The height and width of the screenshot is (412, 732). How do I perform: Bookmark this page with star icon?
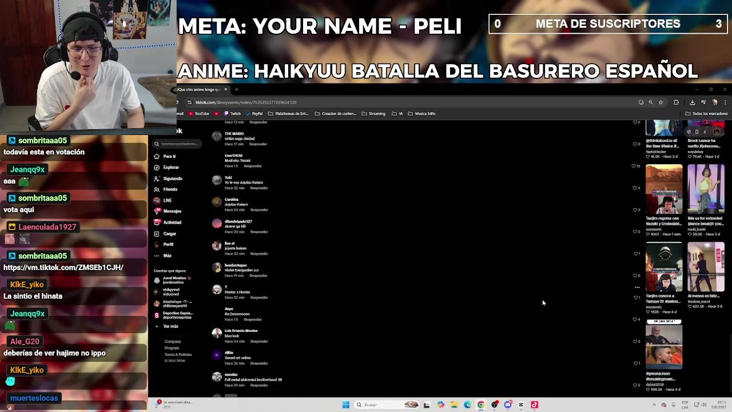[x=661, y=102]
